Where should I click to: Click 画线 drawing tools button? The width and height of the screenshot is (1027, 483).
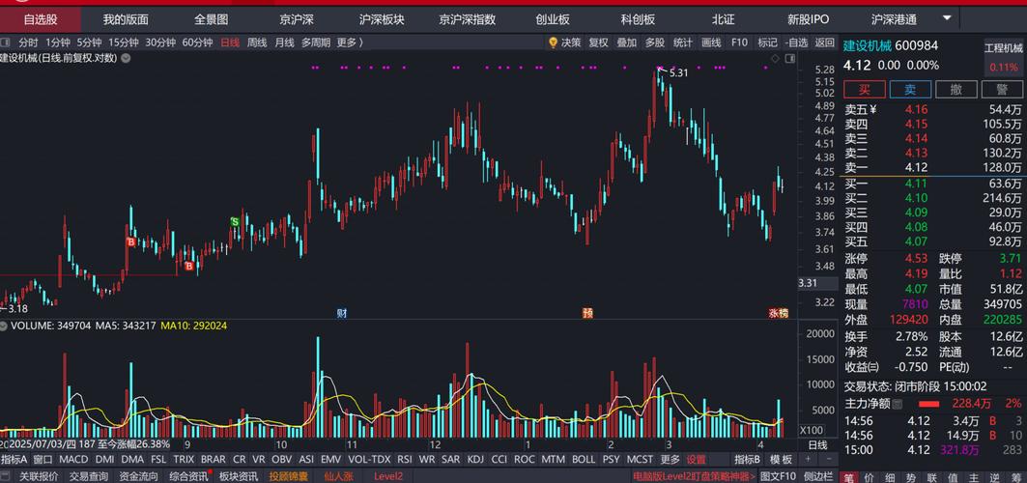point(711,43)
